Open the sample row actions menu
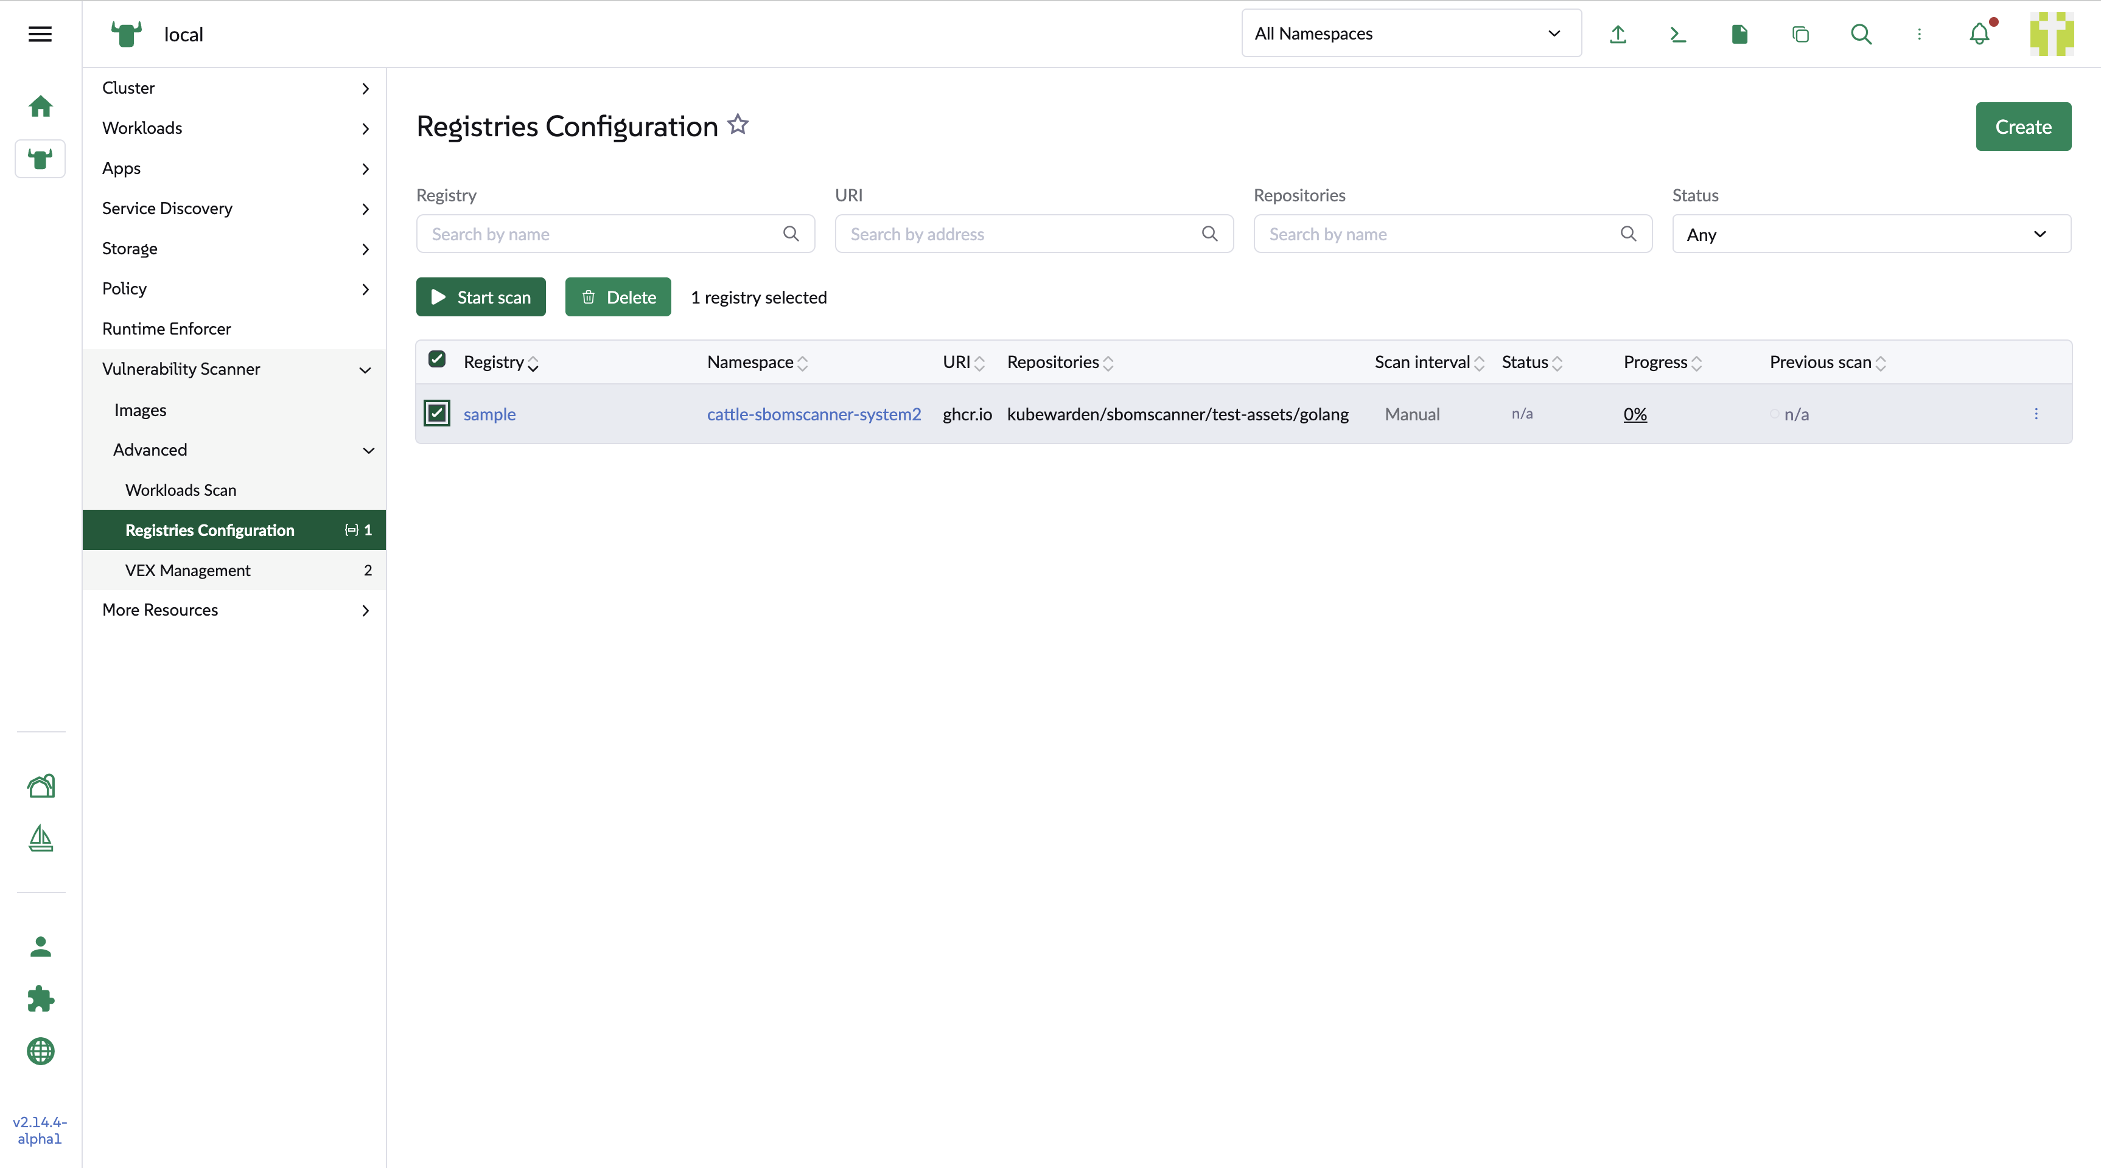The width and height of the screenshot is (2101, 1168). [x=2036, y=413]
